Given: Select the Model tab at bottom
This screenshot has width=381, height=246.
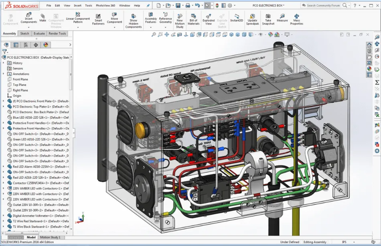Looking at the screenshot, I should coord(31,237).
